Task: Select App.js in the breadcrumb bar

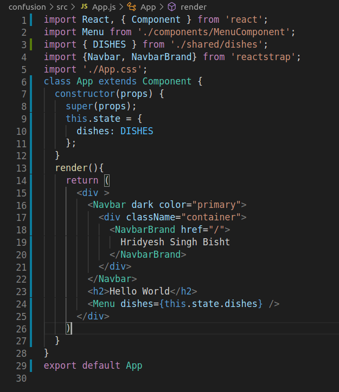Action: [x=104, y=7]
